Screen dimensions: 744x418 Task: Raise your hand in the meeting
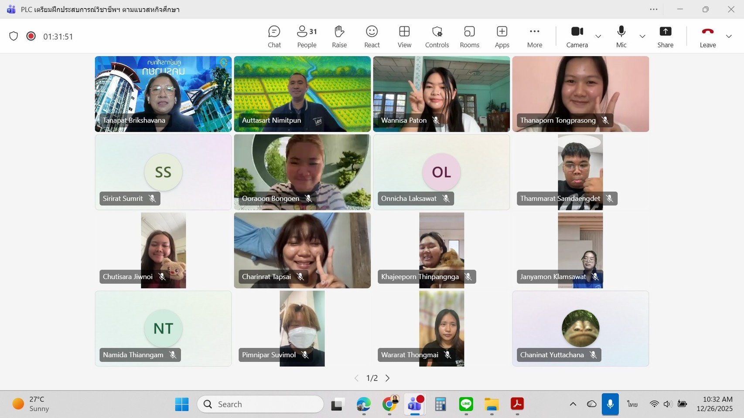(339, 37)
